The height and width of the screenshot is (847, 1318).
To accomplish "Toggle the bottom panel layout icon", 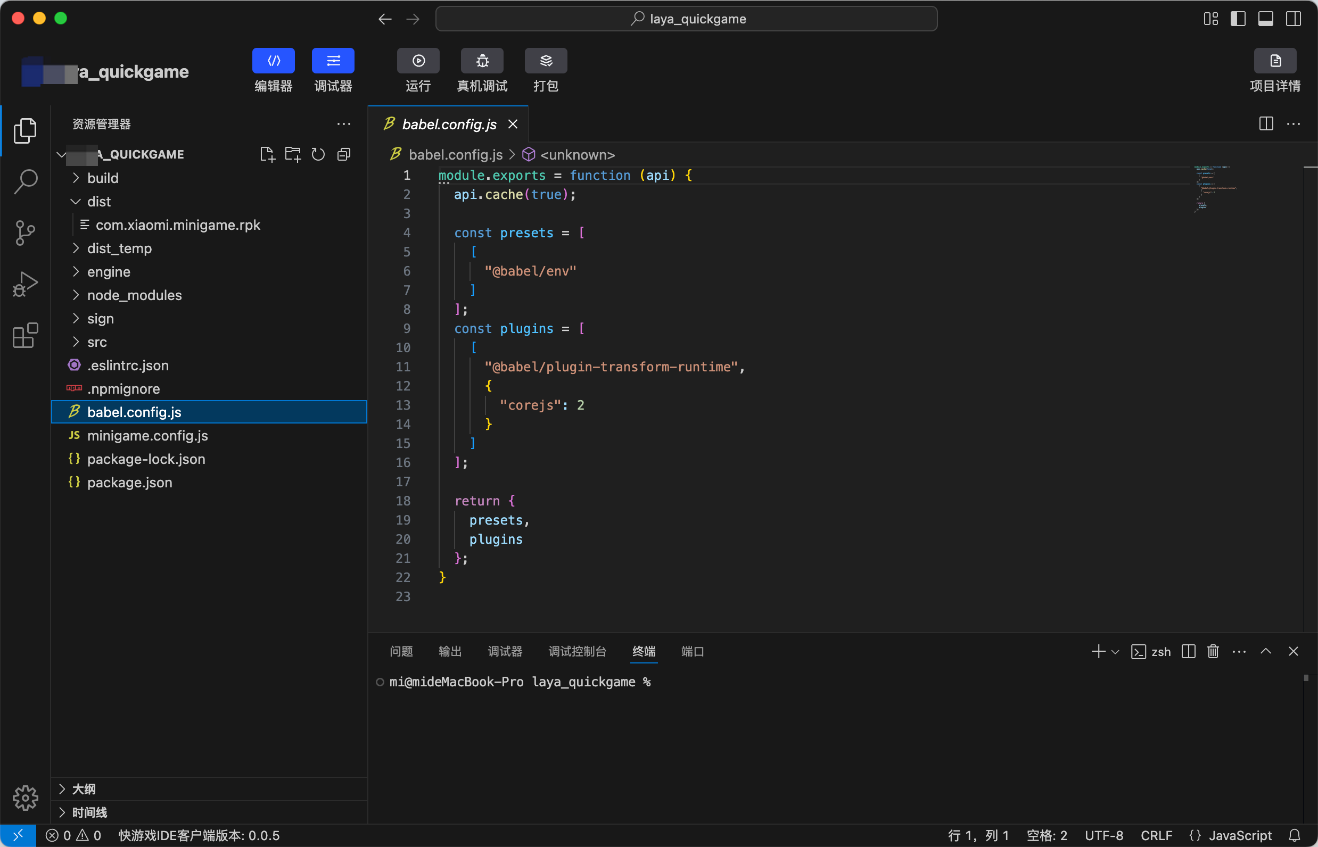I will coord(1265,19).
